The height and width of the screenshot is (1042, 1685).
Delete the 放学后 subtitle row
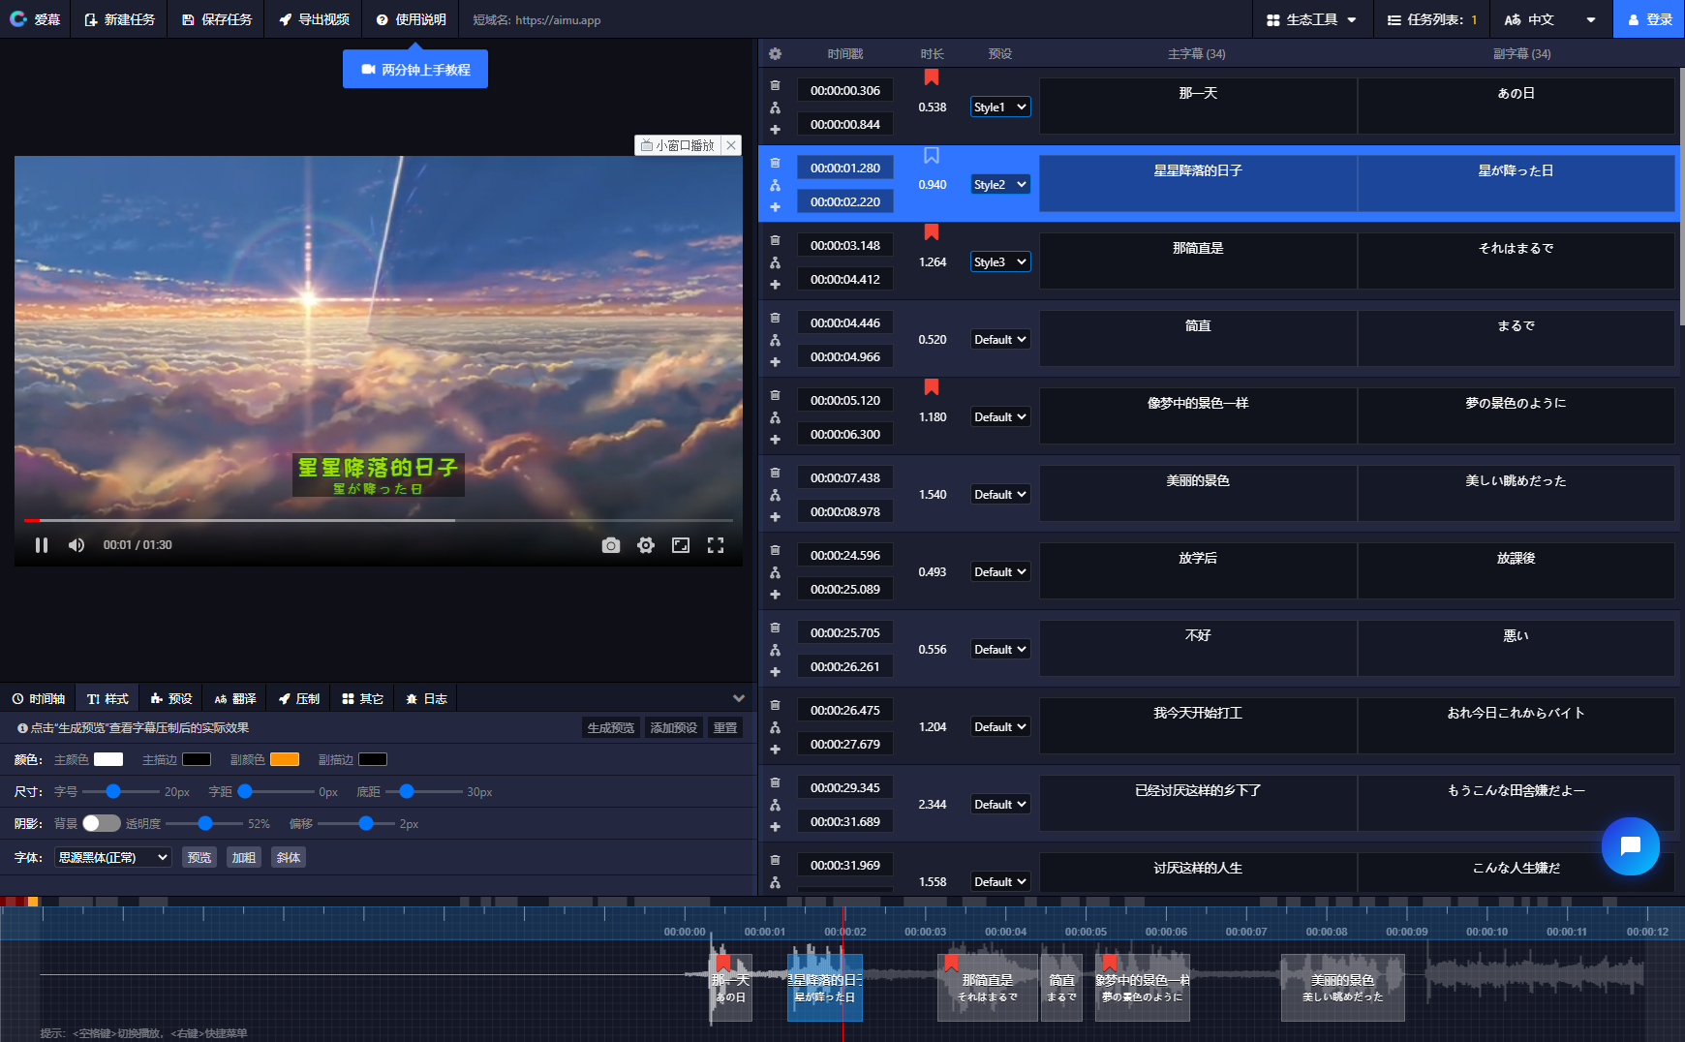(x=775, y=550)
